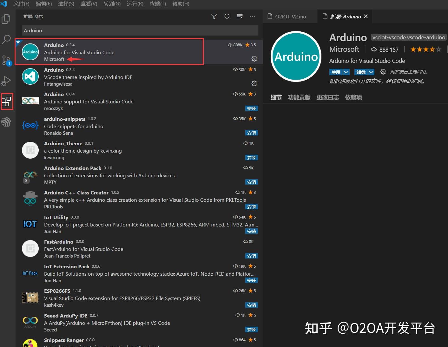Show the 细节 tab of the extension
Image resolution: width=448 pixels, height=347 pixels.
(x=276, y=97)
